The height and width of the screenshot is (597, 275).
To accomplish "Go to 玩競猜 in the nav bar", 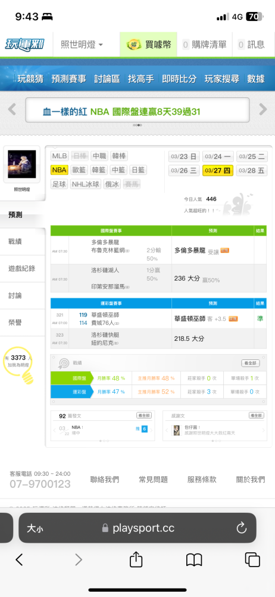I will point(30,79).
